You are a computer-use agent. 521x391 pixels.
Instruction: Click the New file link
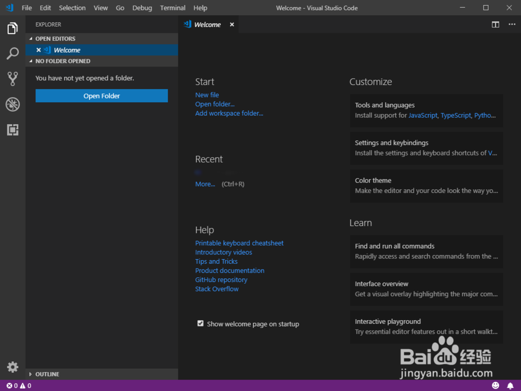[x=207, y=95]
